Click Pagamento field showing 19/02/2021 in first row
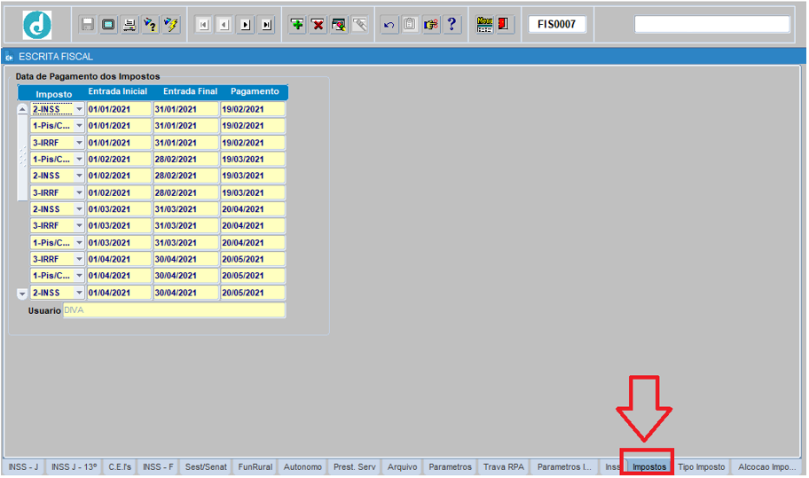The image size is (809, 478). [253, 109]
